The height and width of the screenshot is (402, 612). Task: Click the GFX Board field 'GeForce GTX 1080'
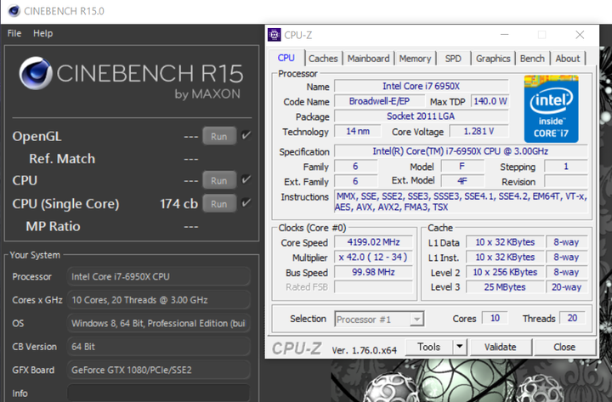tap(158, 370)
